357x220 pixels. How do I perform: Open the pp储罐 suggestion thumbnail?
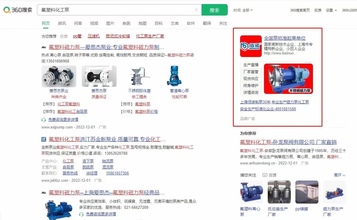[307, 192]
